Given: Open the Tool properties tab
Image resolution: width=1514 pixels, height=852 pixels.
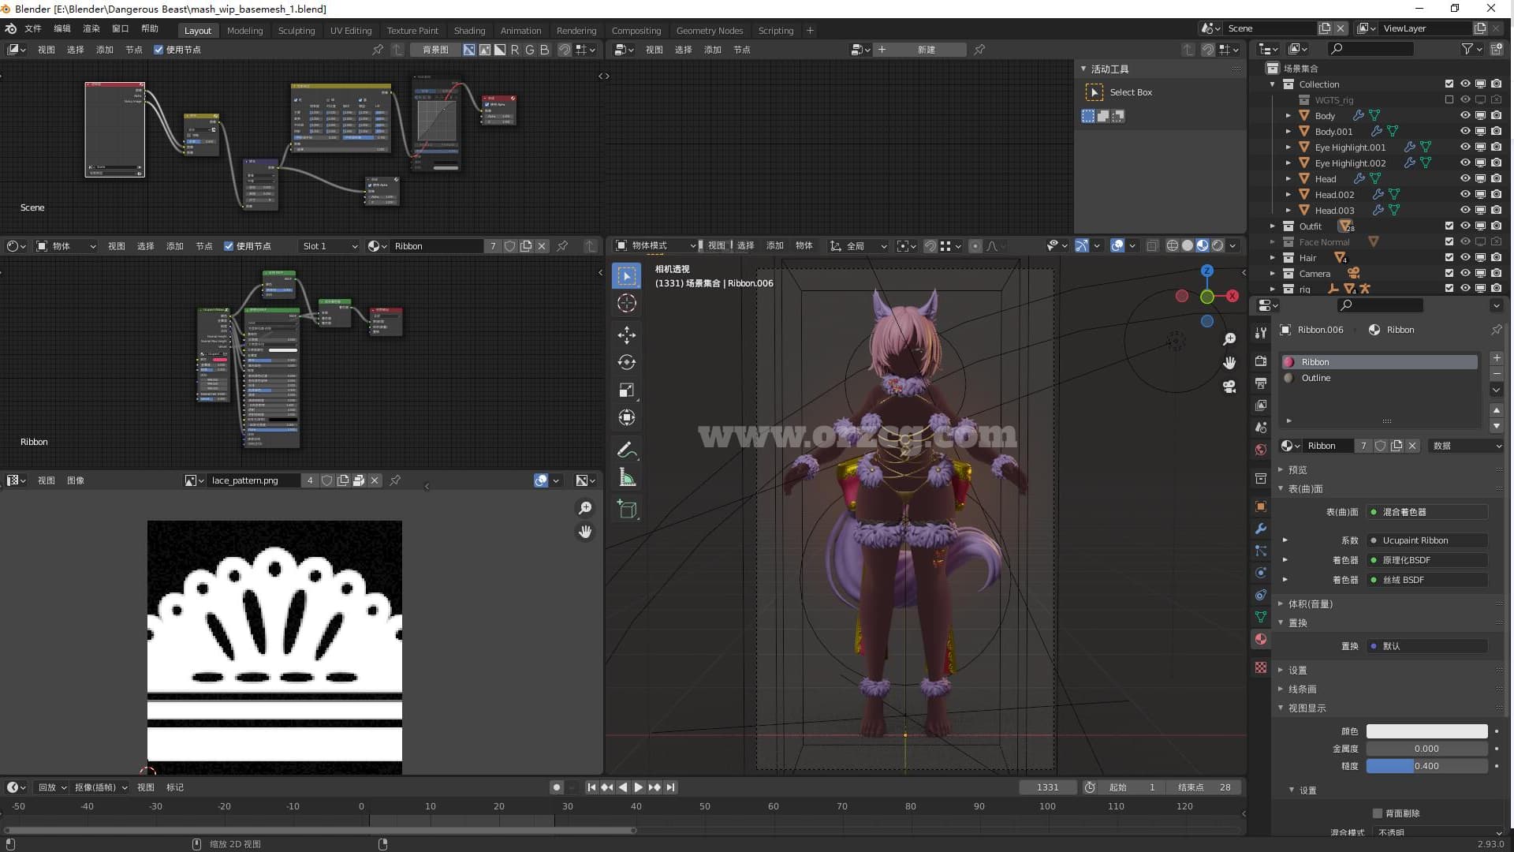Looking at the screenshot, I should 1261,332.
